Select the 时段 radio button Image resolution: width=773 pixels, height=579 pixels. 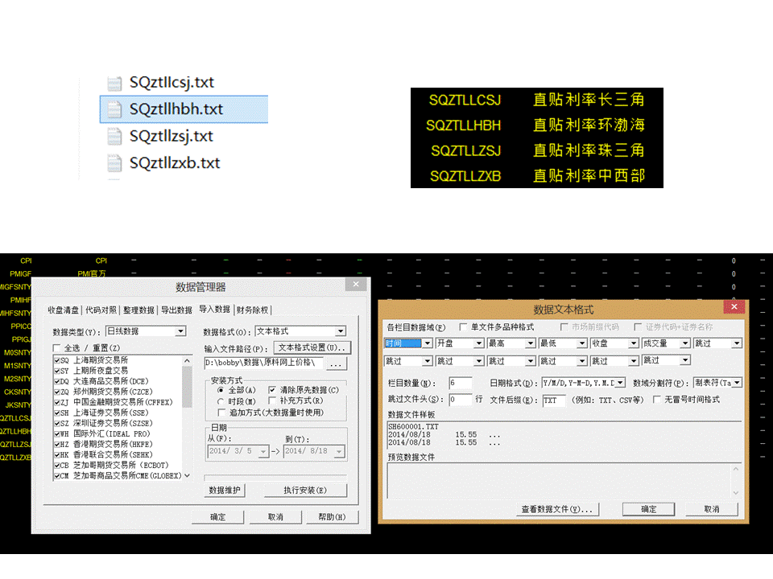[x=221, y=400]
